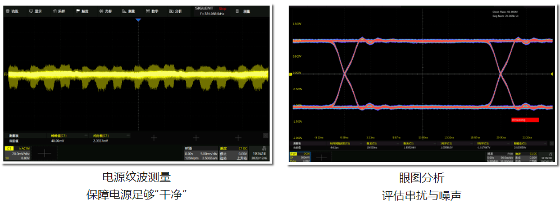Open the 显示 display menu
Image resolution: width=560 pixels, height=204 pixels.
35,11
